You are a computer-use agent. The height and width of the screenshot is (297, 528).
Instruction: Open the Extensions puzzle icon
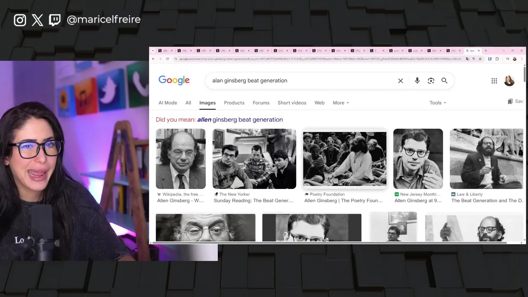(497, 59)
